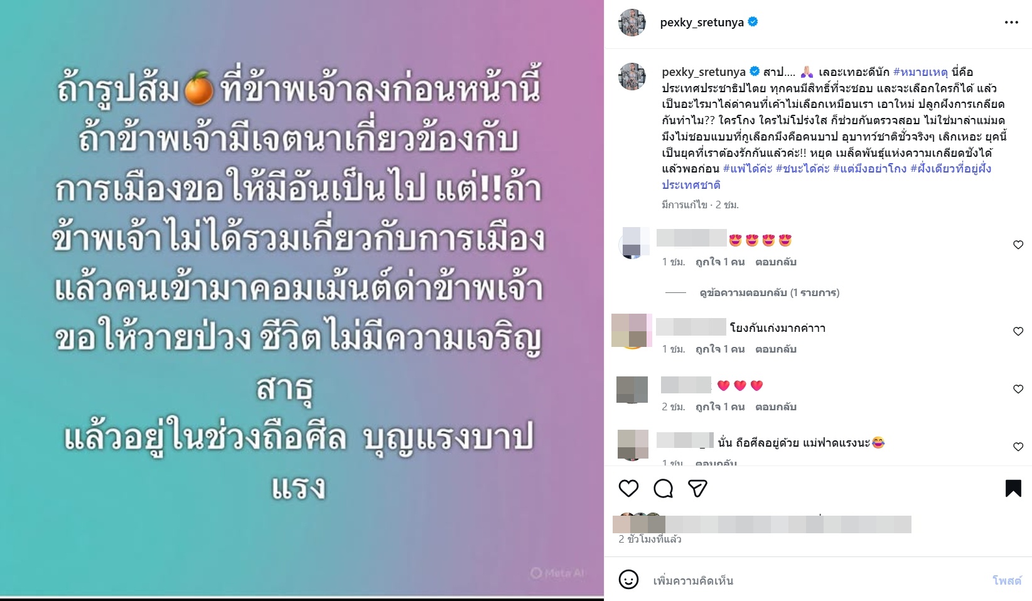1032x601 pixels.
Task: Like the comment mentioning ถือศีลอยู่ด้วย
Action: coord(1018,447)
